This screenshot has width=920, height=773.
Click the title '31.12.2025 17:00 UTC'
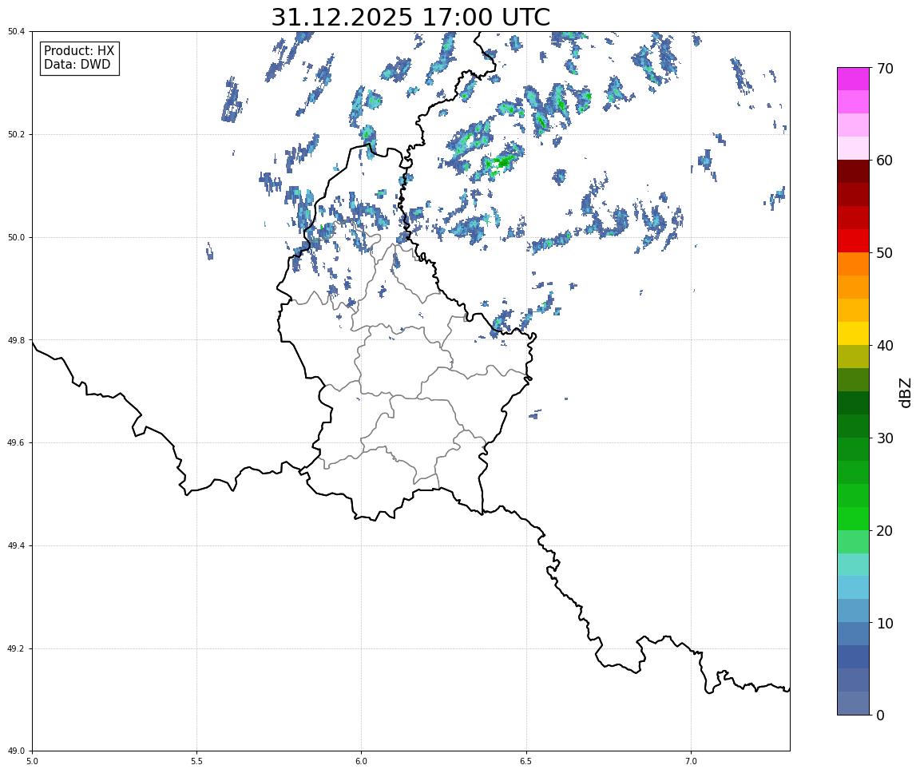tap(410, 17)
